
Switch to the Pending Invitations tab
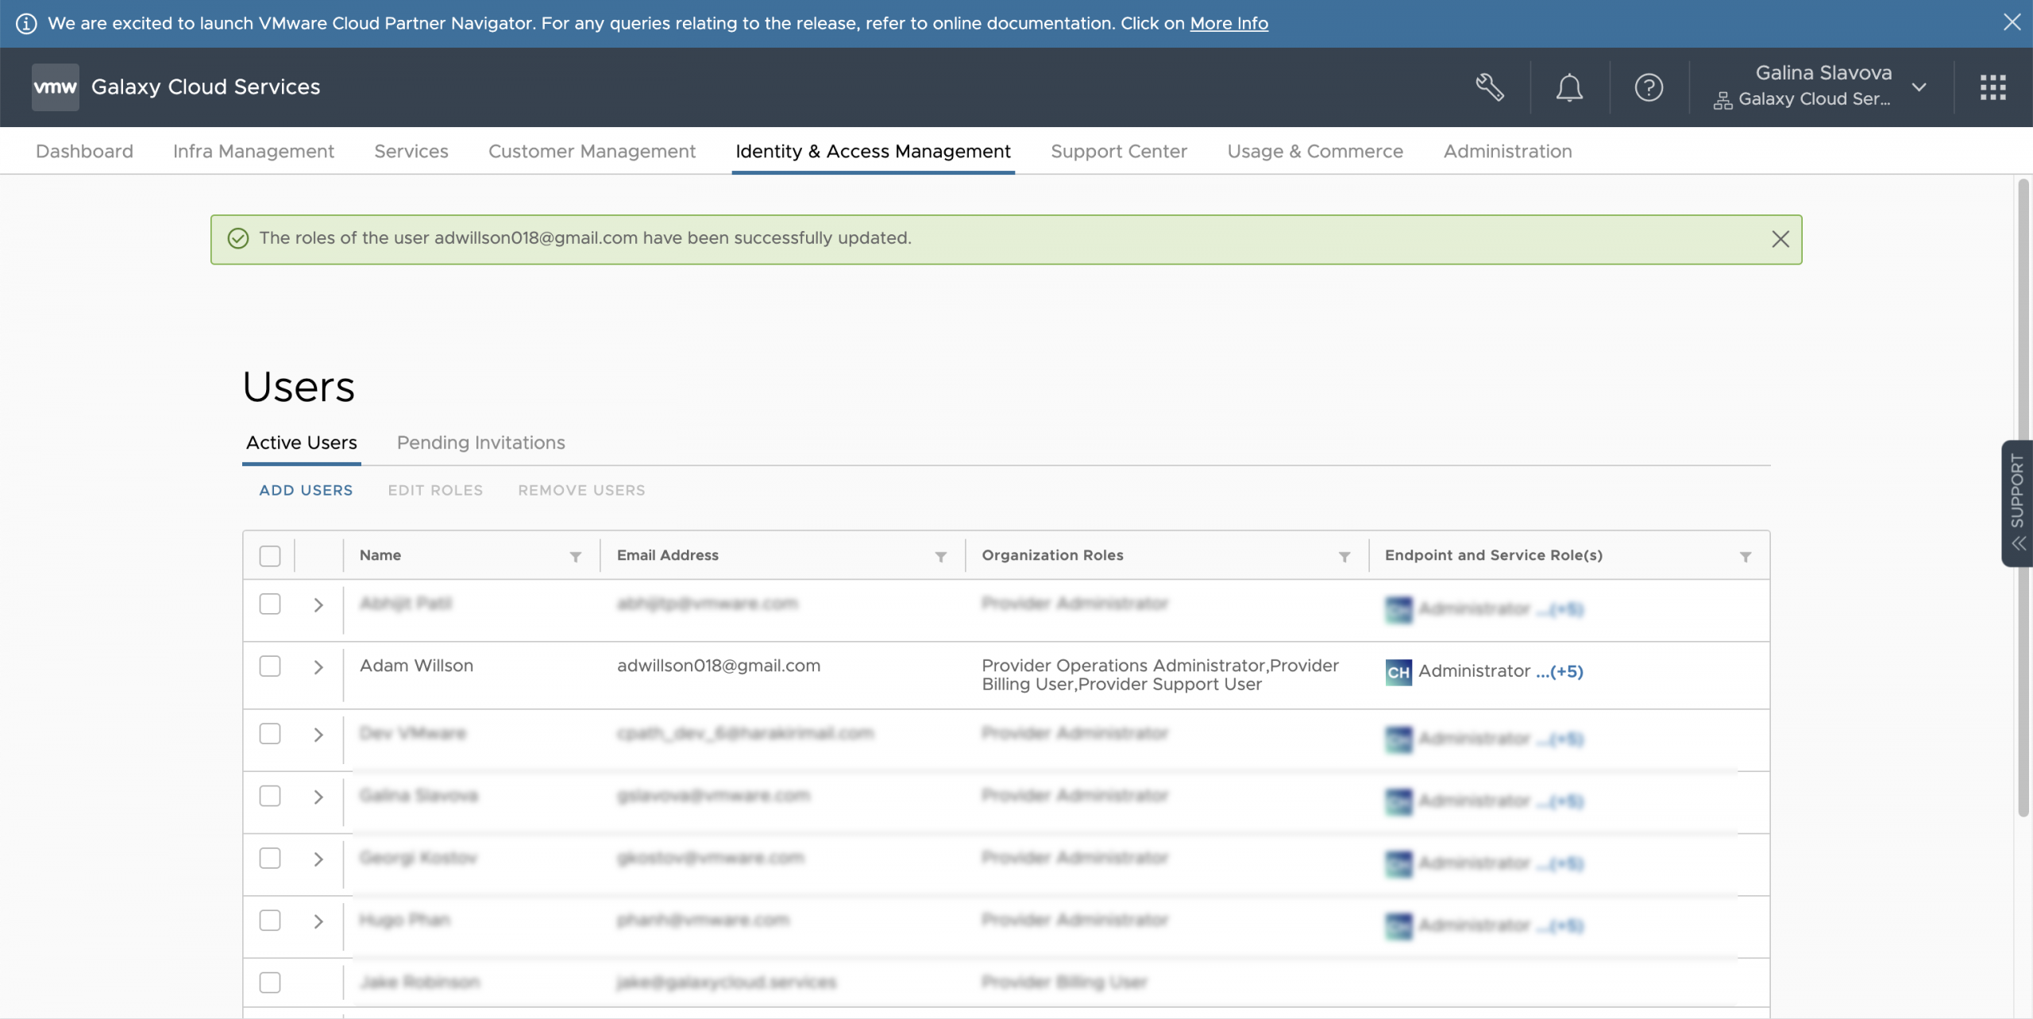[x=480, y=442]
